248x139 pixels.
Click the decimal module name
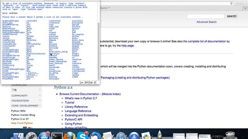53,44
